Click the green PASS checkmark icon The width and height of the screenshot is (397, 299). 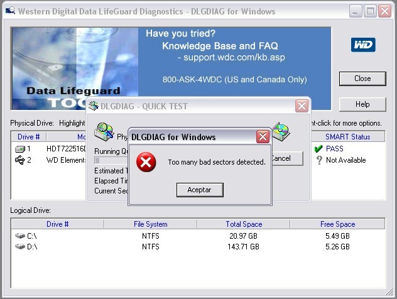[x=318, y=149]
